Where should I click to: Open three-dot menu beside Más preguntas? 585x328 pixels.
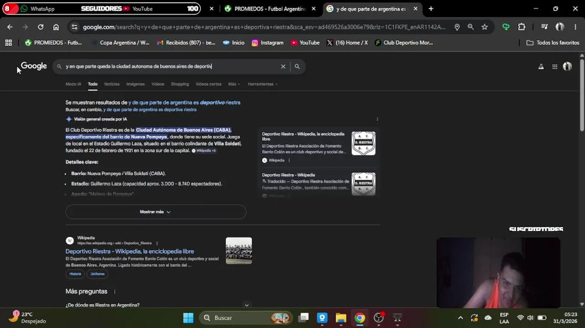click(x=115, y=292)
